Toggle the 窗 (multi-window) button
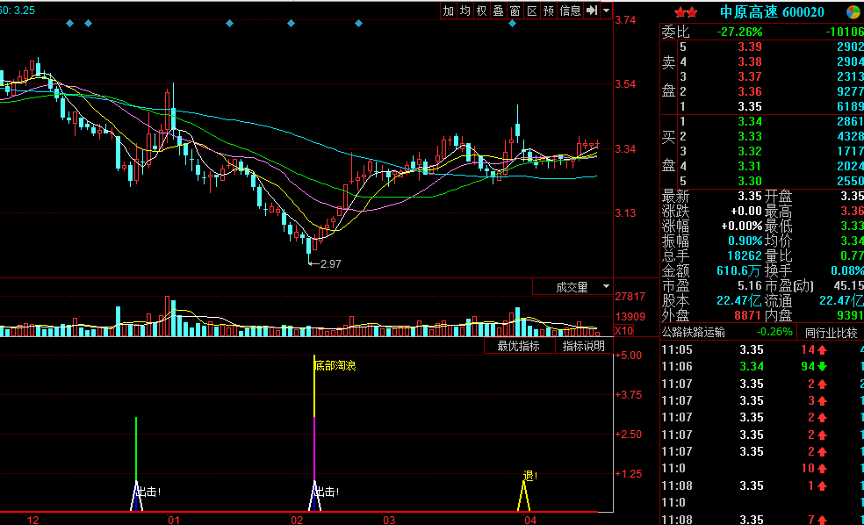The image size is (864, 525). click(515, 11)
